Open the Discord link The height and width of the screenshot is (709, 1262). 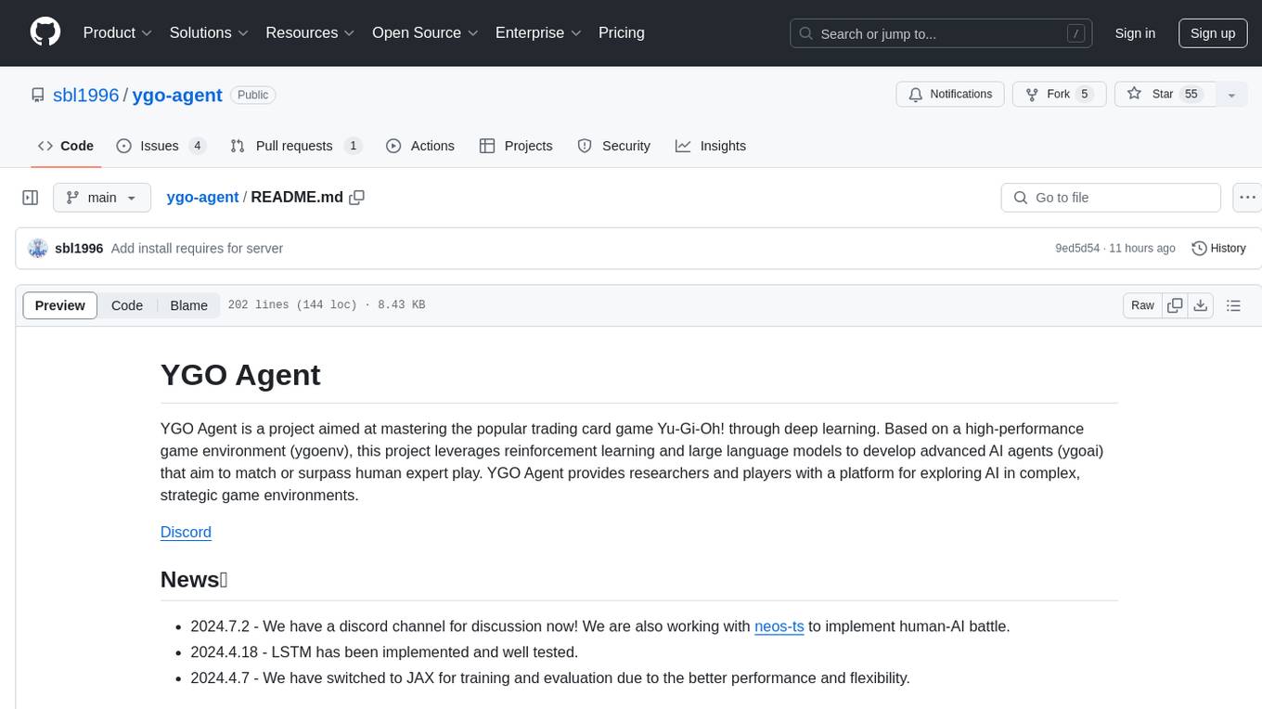(x=186, y=532)
